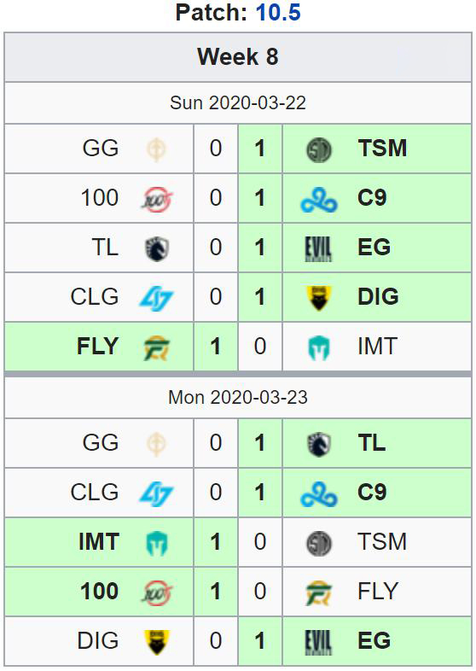Click Team Liquid logo in Sunday's row
The image size is (476, 671).
[157, 248]
